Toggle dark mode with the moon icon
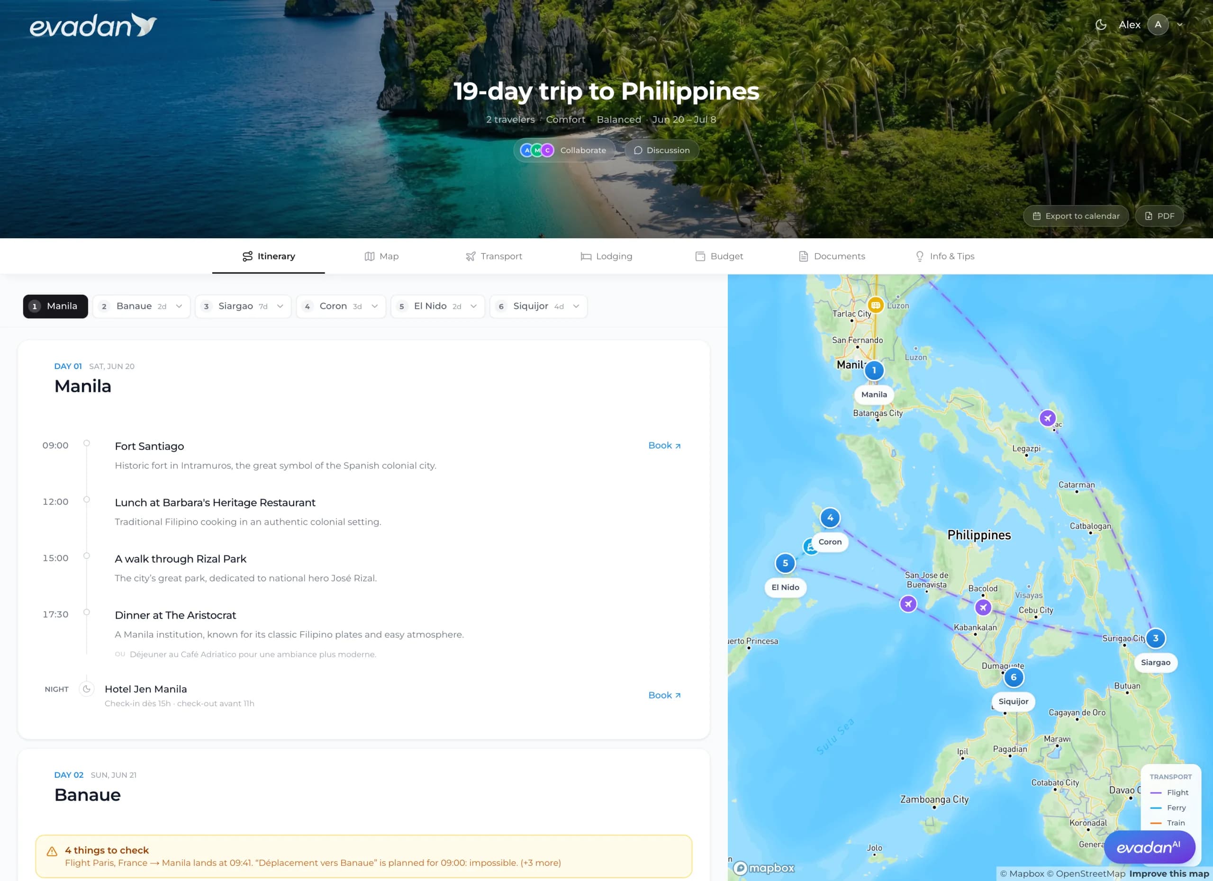 [x=1101, y=25]
